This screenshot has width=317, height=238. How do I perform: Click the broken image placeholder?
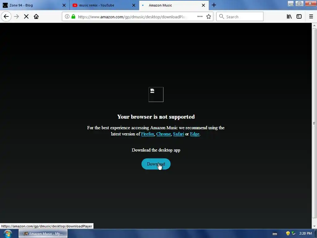(156, 95)
